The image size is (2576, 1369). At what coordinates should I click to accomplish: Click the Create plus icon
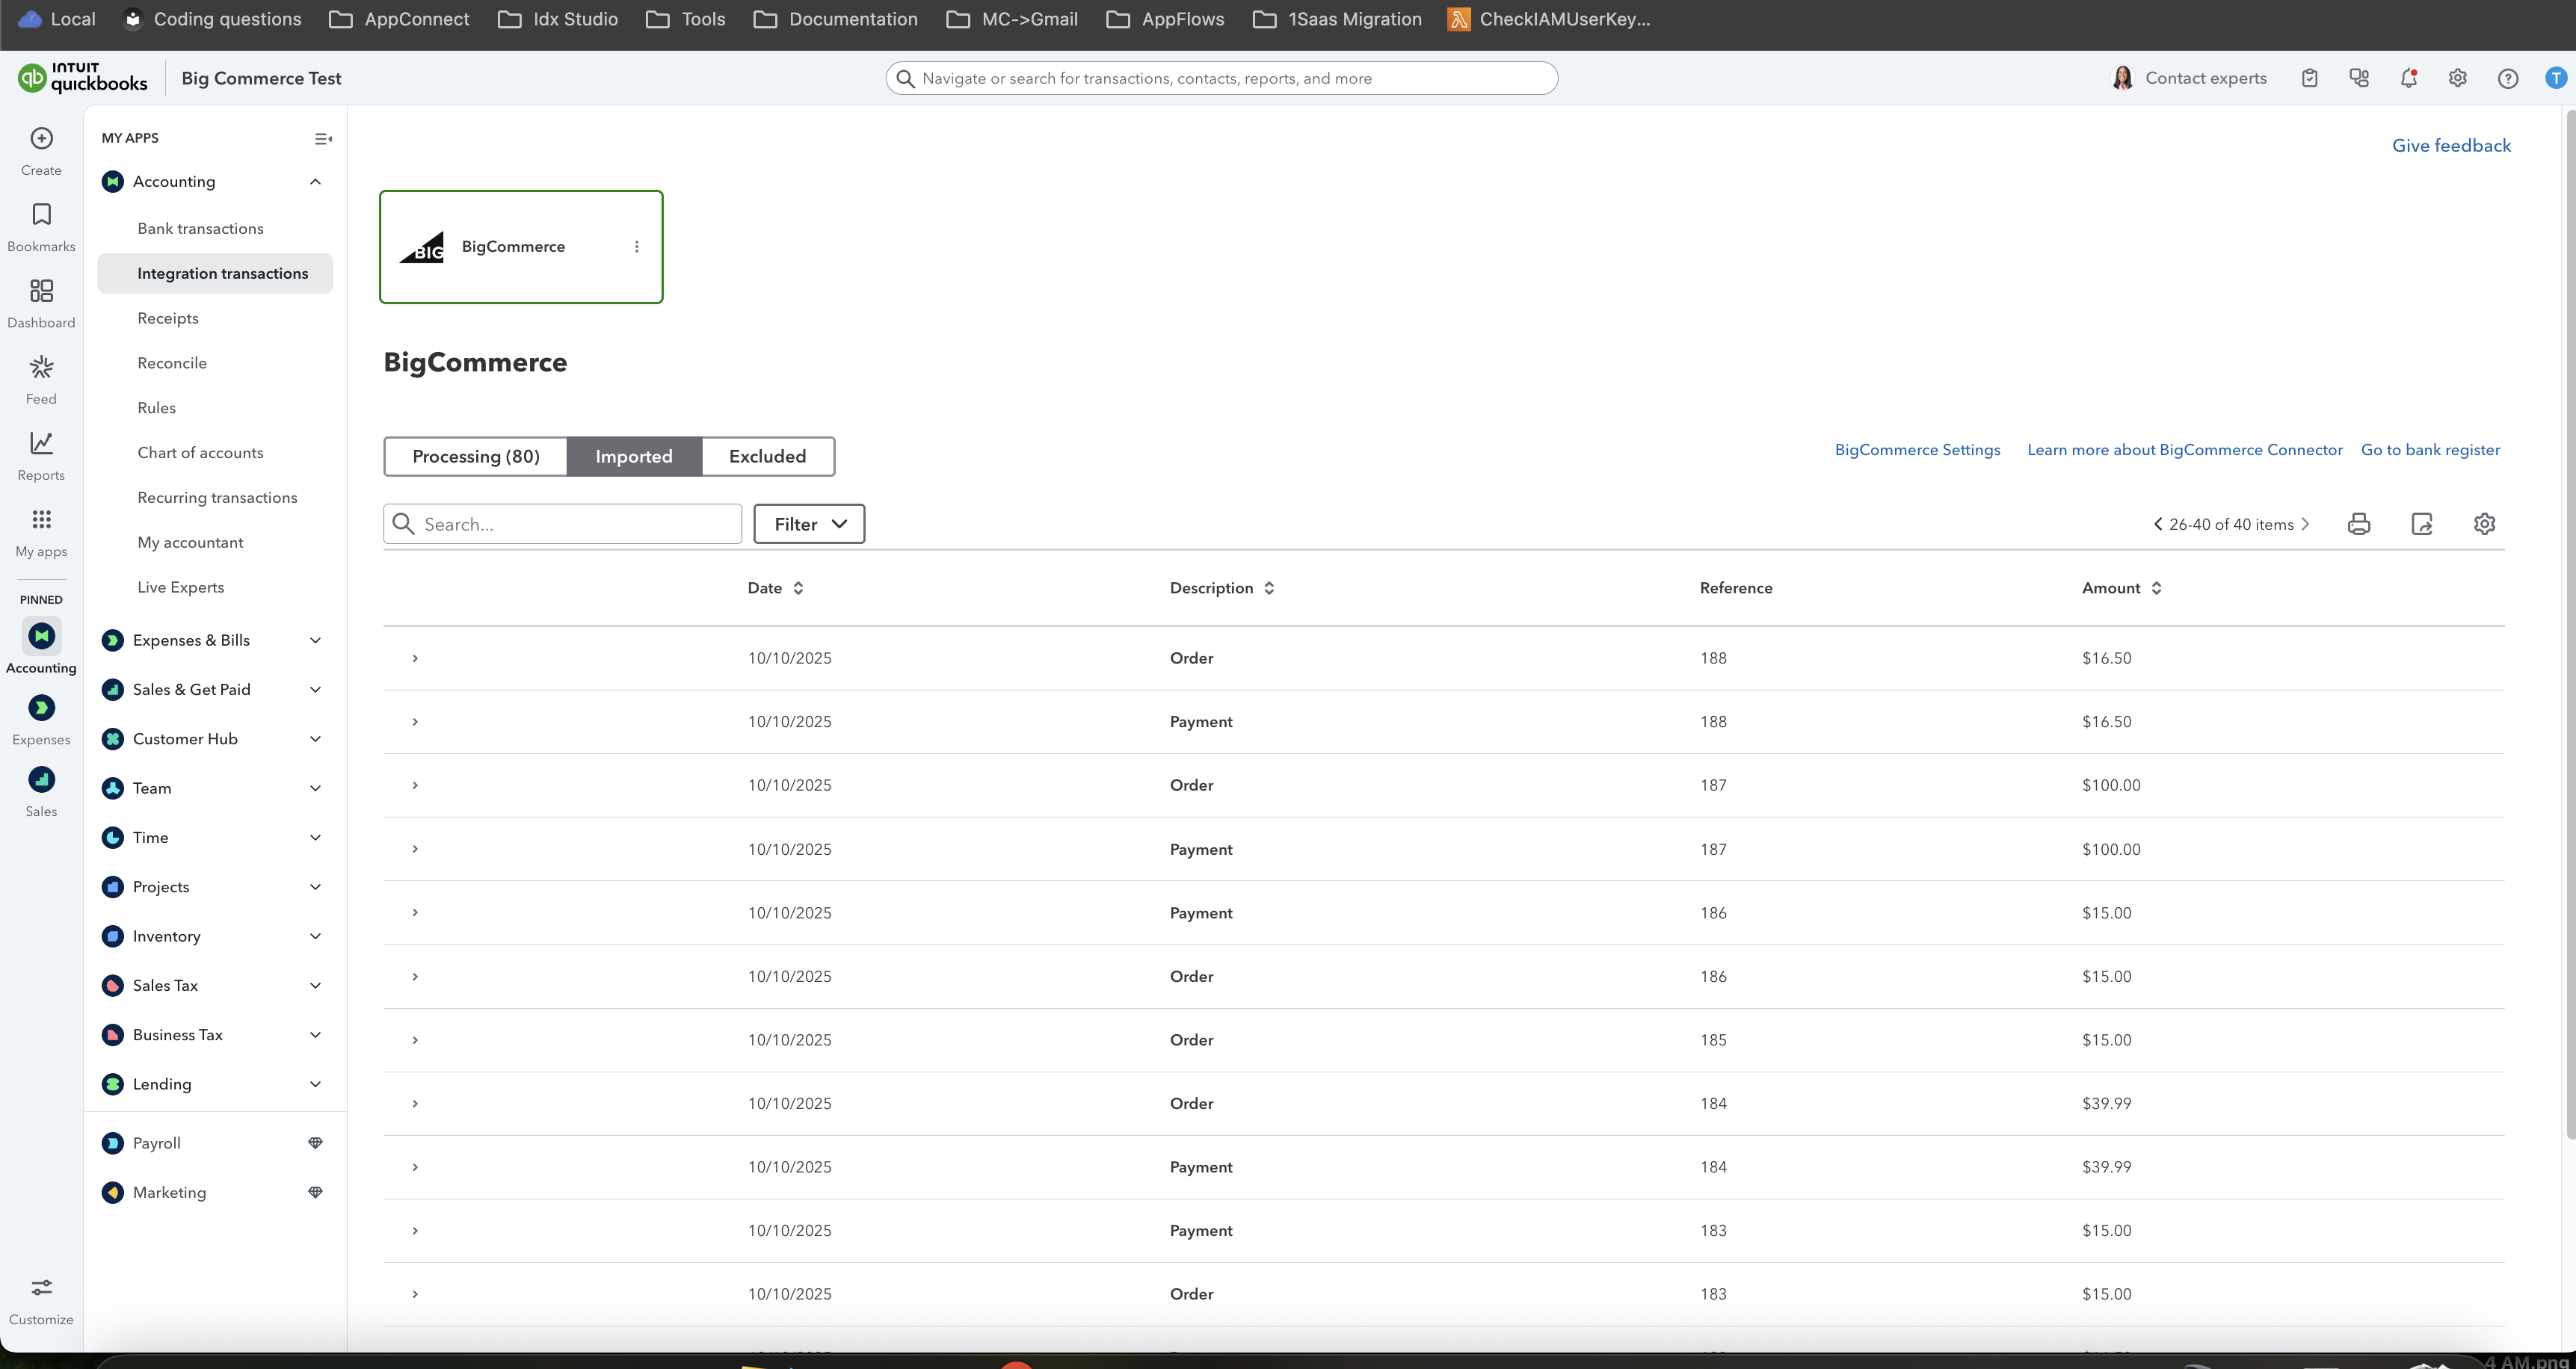tap(41, 138)
